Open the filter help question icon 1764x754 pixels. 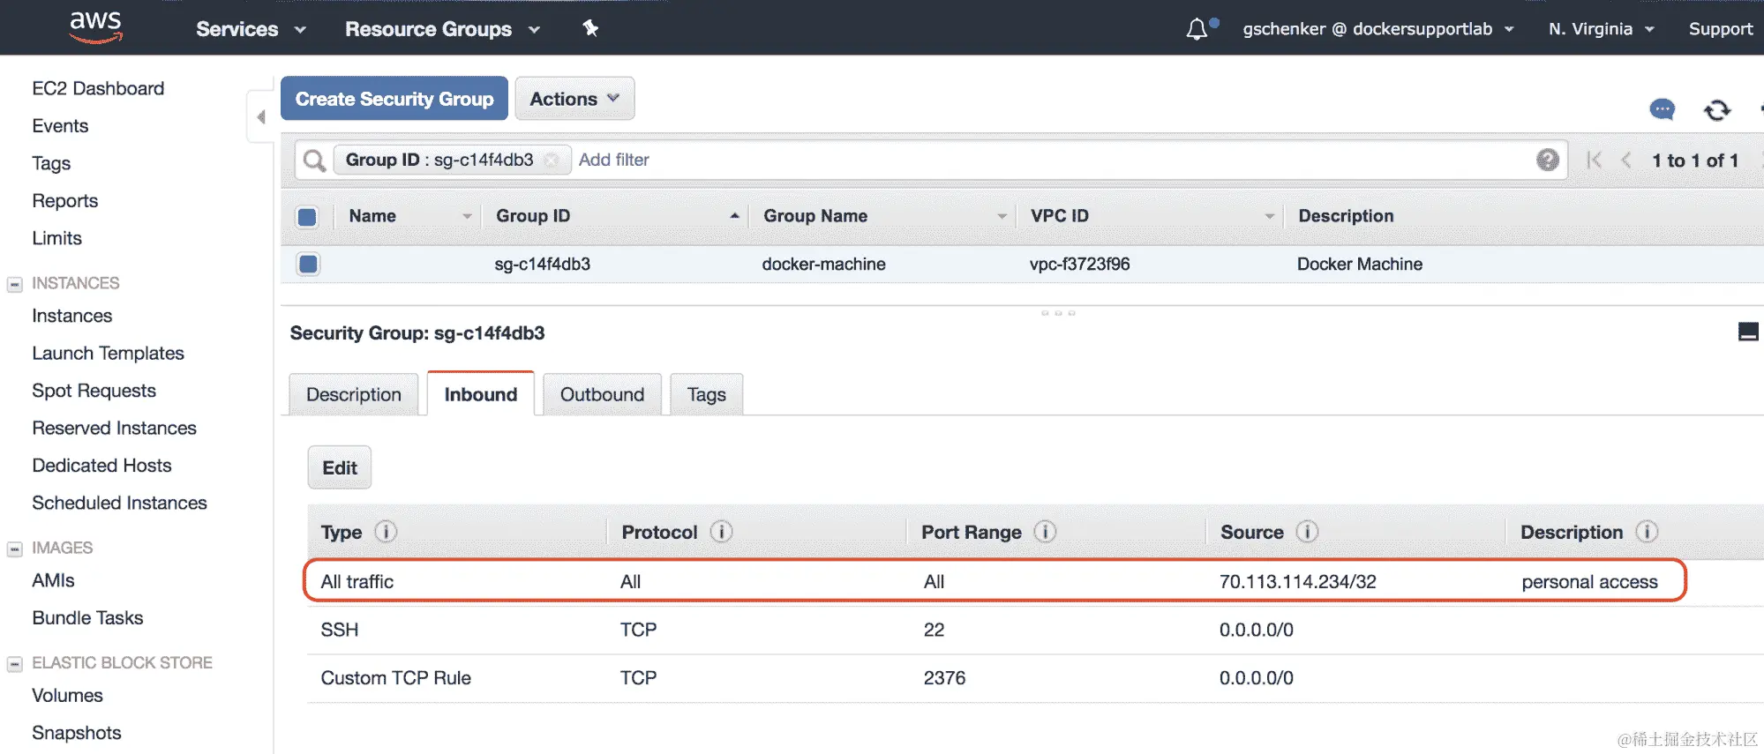[1547, 160]
